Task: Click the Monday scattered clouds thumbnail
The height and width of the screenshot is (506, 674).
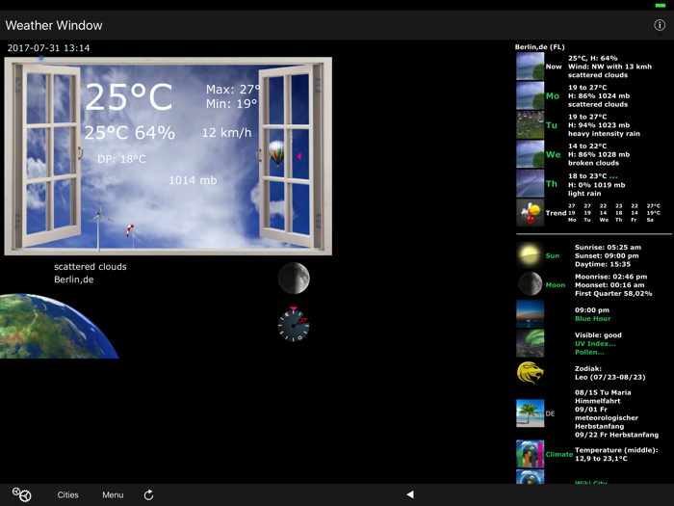Action: (x=530, y=95)
